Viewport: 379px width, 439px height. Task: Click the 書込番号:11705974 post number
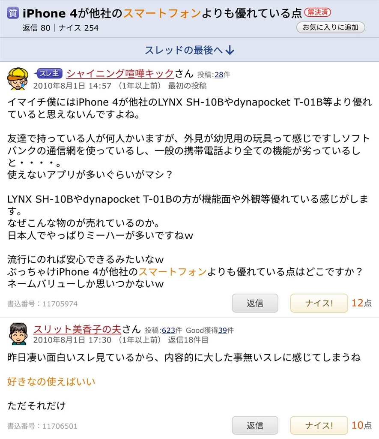click(x=42, y=304)
